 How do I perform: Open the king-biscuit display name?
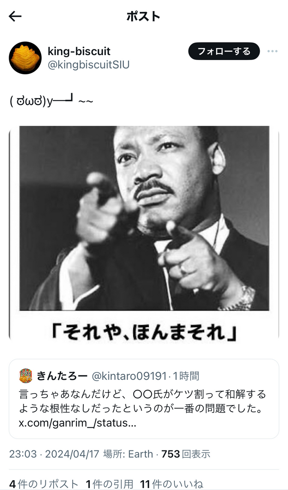click(79, 51)
